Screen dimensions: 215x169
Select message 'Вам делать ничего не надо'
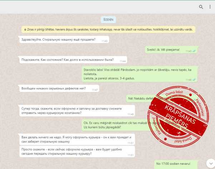[x=75, y=140]
